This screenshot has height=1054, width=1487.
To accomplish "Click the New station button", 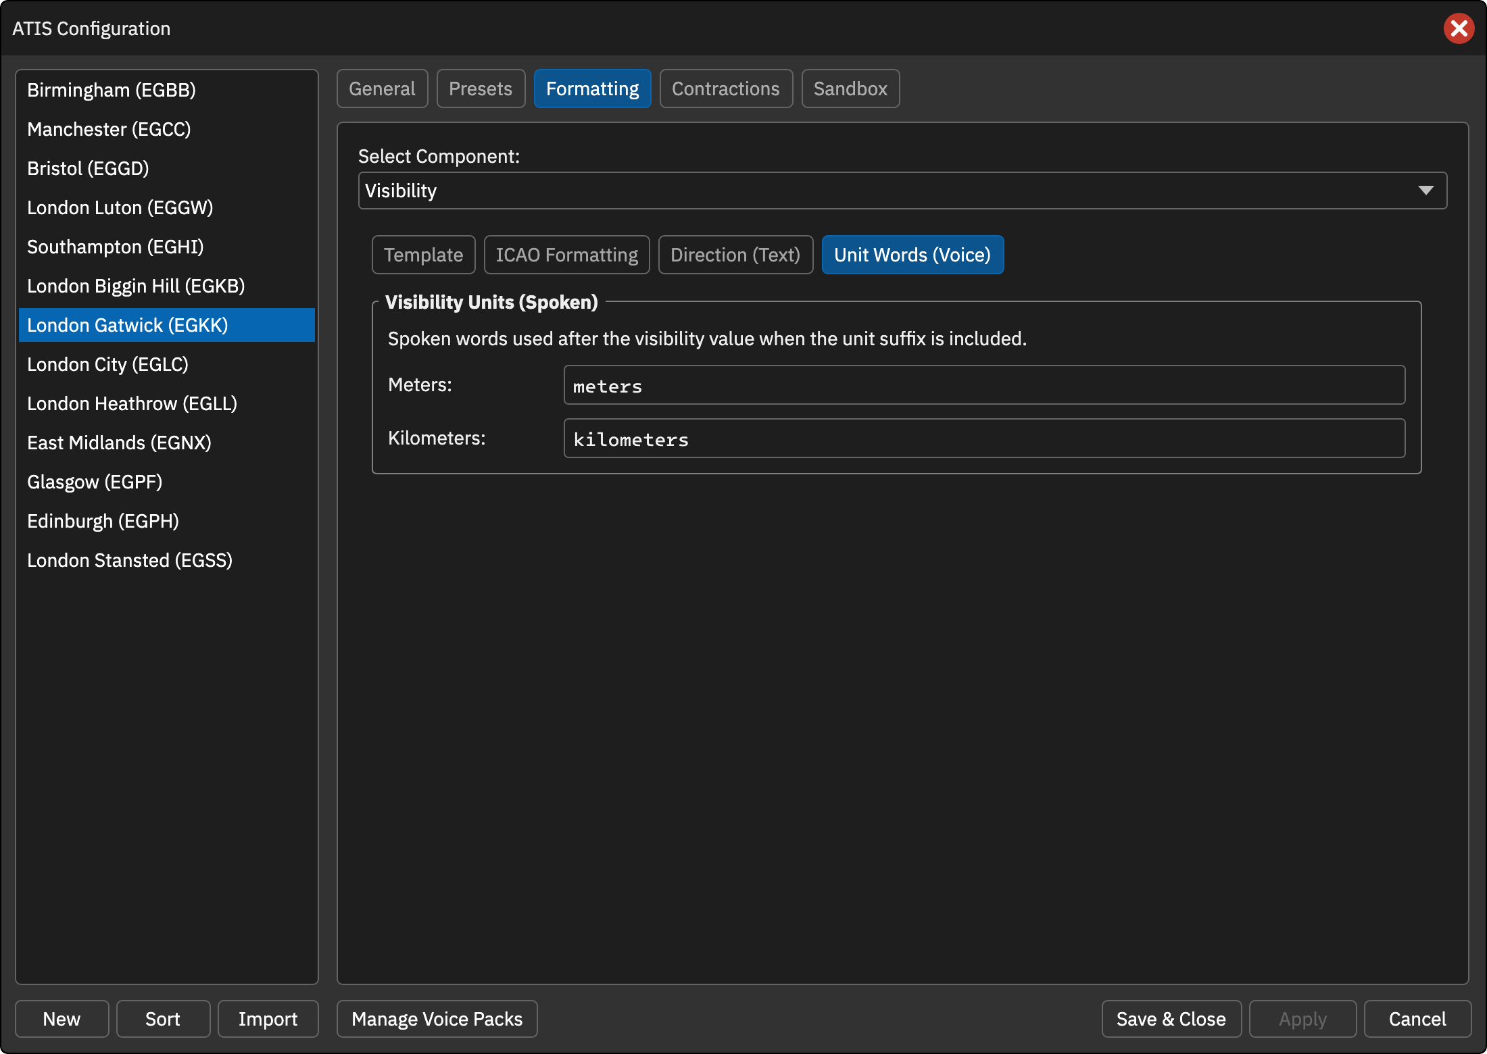I will tap(62, 1019).
